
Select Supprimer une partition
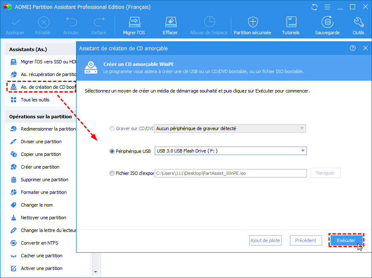[x=39, y=180]
